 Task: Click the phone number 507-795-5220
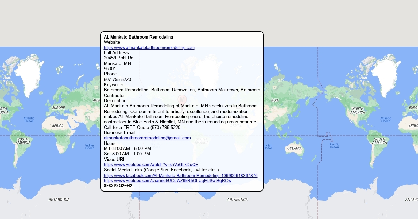117,80
